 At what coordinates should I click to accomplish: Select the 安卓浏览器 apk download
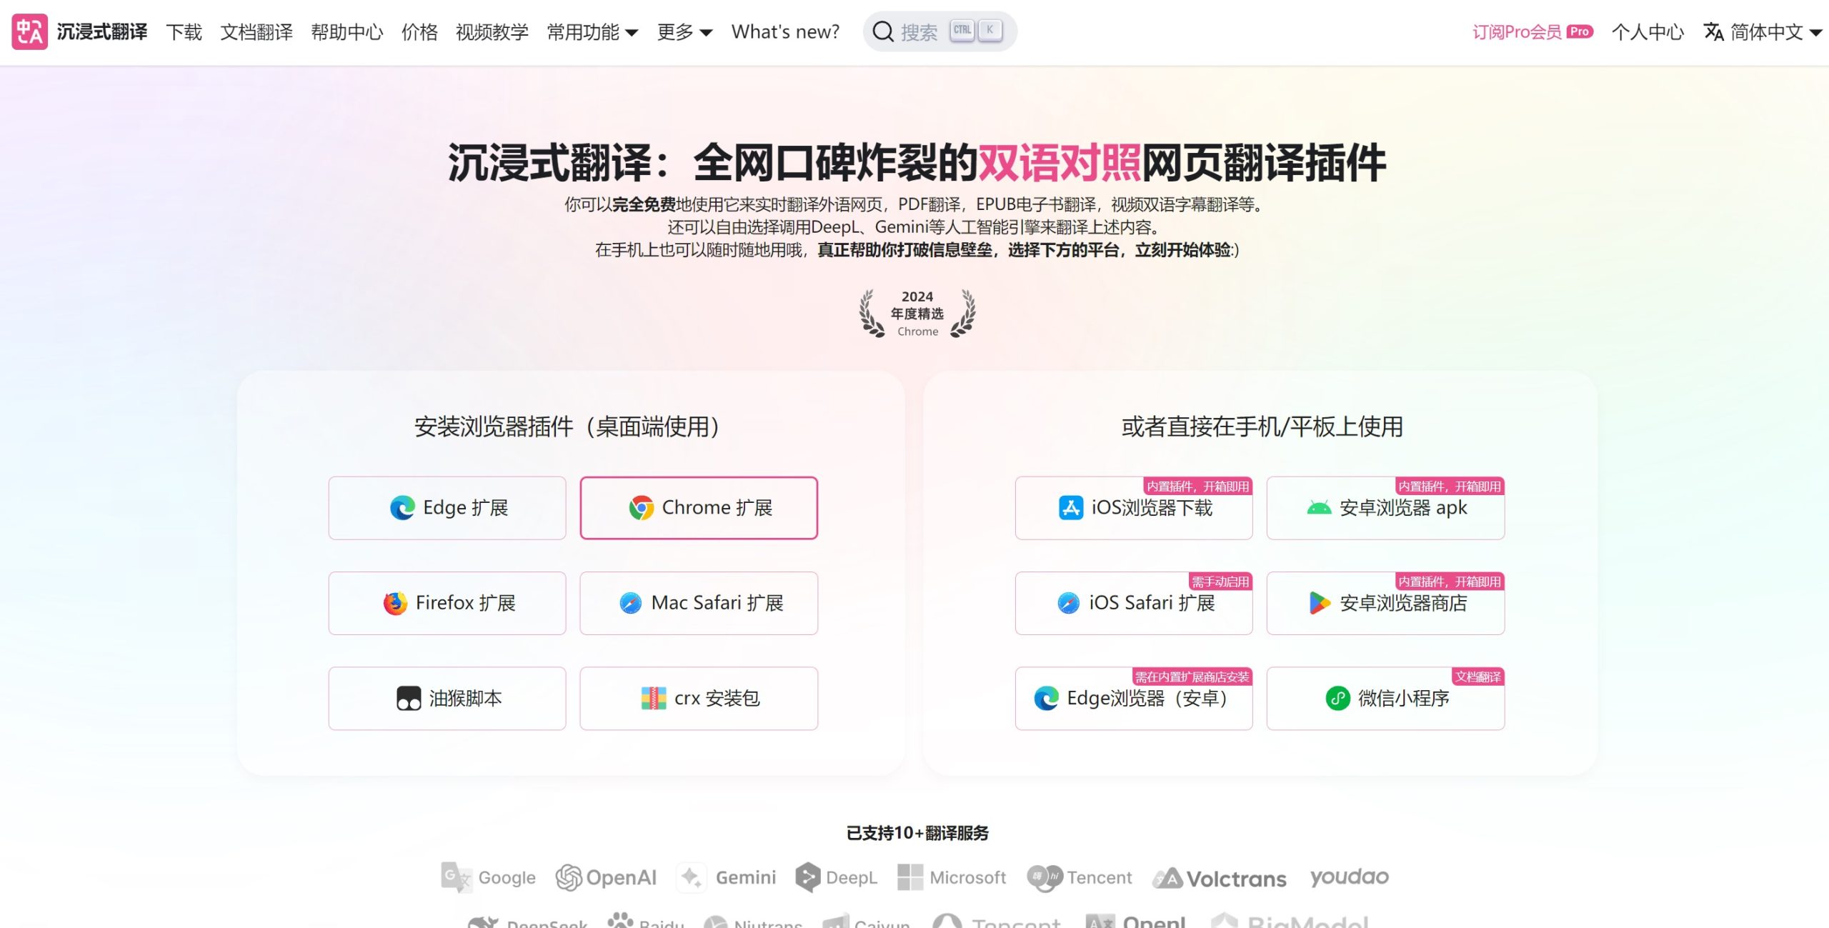coord(1385,507)
